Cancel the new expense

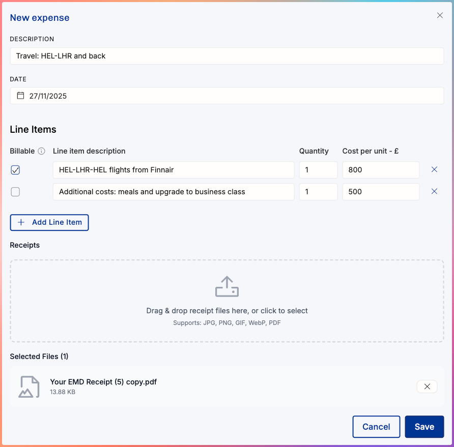tap(376, 427)
